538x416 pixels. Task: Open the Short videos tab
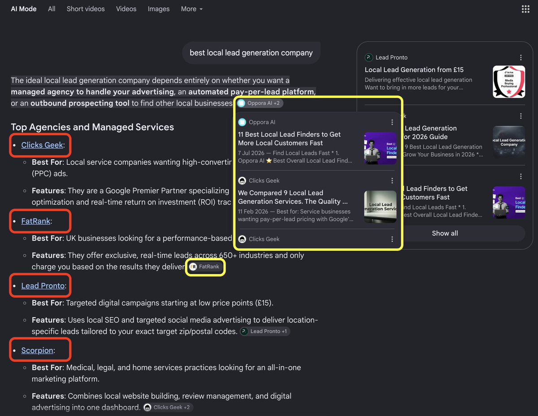[86, 9]
